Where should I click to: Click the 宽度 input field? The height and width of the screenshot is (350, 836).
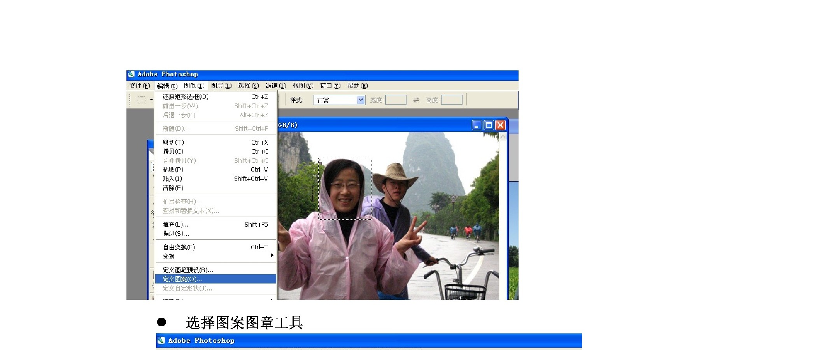[396, 100]
